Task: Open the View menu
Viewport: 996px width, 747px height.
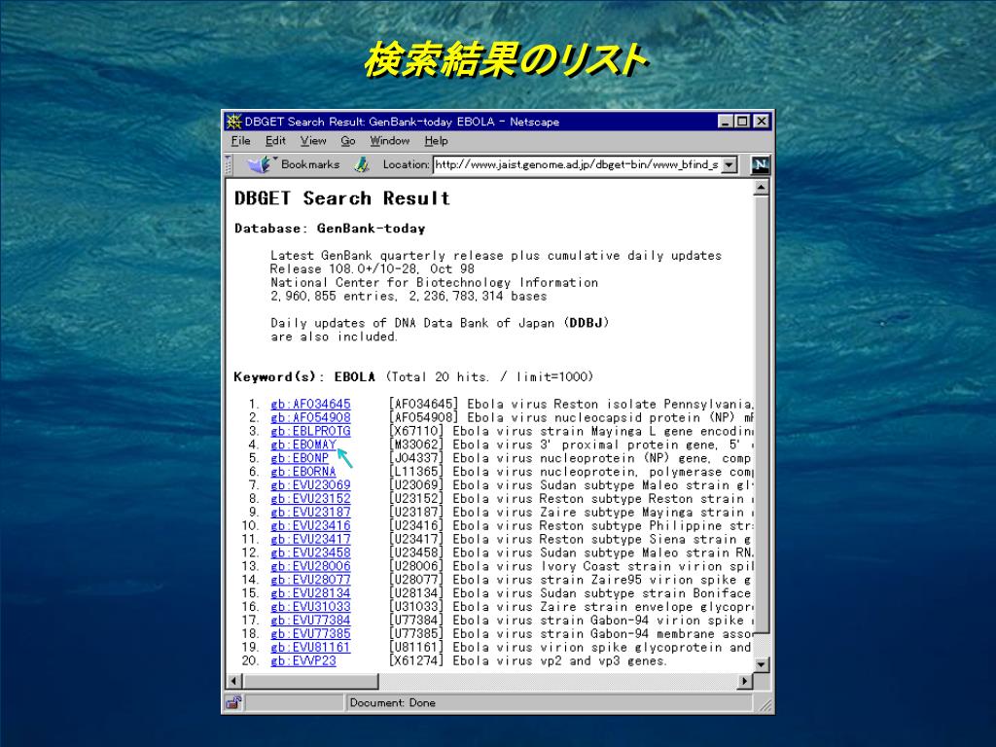Action: click(313, 141)
